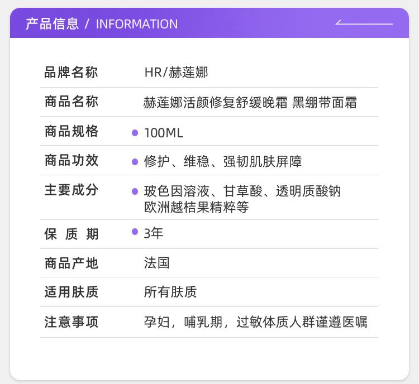Select the 法国 origin value

(156, 263)
